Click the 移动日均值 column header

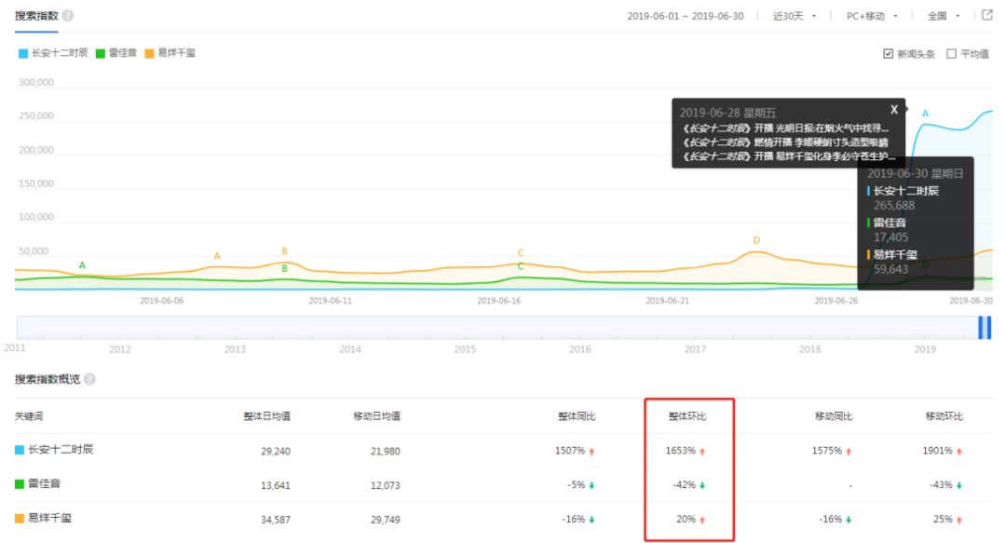coord(376,416)
